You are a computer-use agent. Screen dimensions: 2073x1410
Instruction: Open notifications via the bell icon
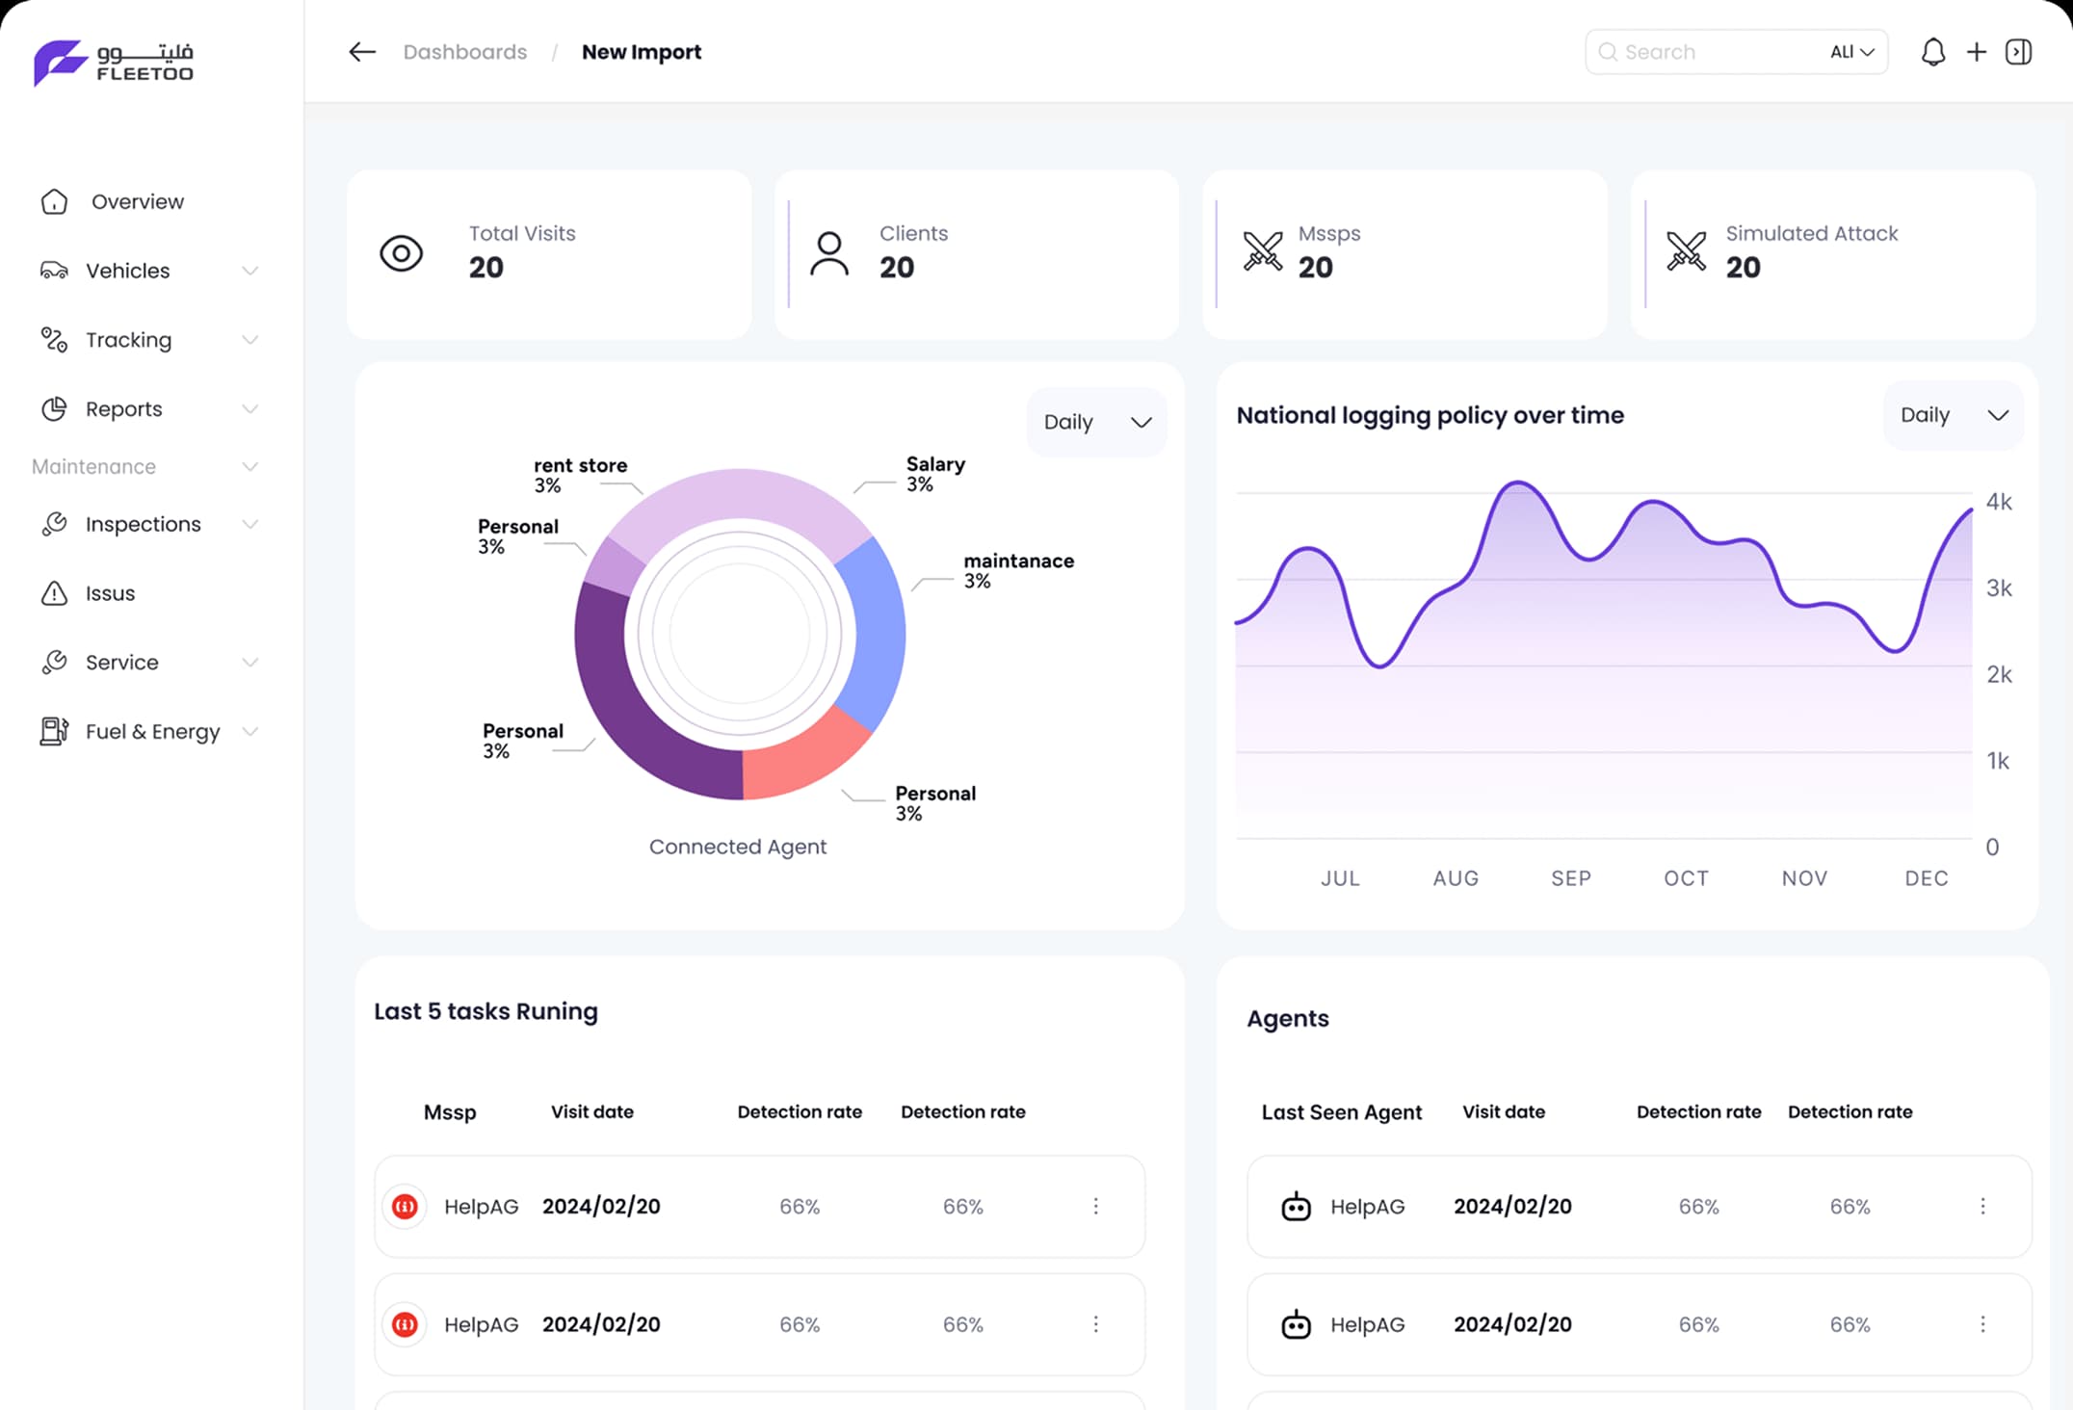tap(1932, 51)
